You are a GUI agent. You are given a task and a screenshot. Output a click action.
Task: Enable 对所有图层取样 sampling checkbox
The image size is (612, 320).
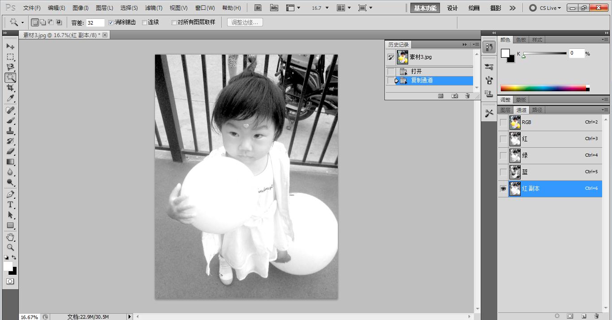173,21
